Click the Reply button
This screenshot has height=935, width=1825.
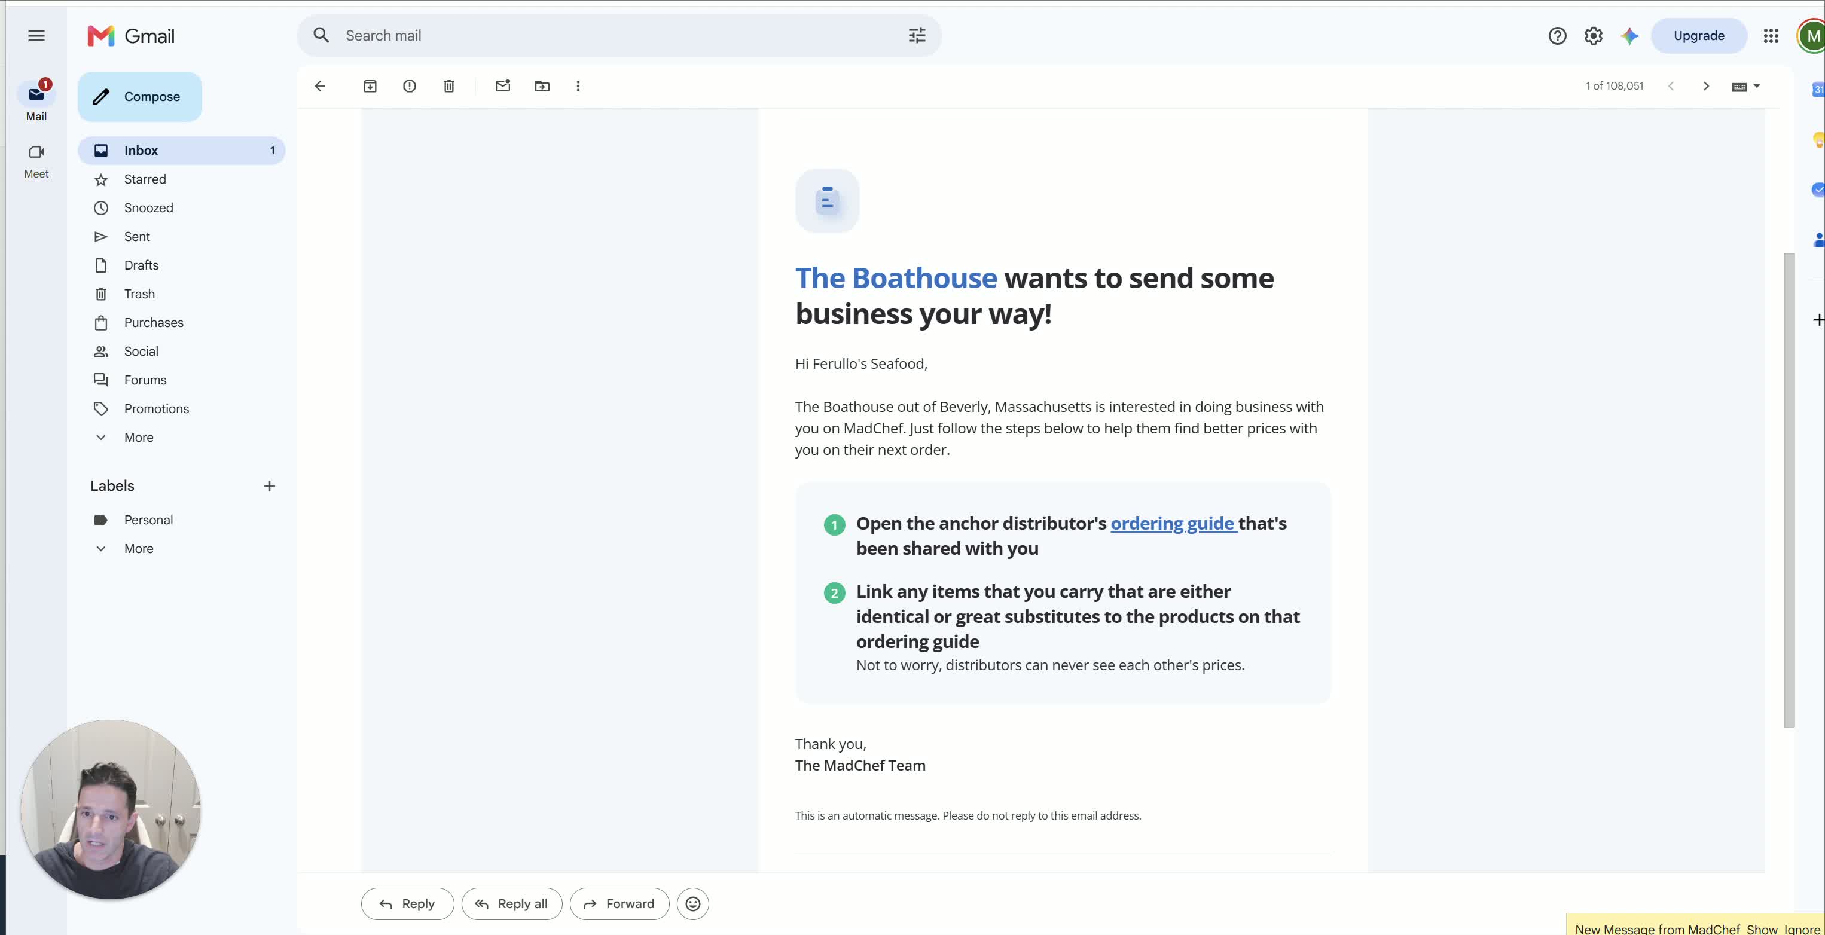pos(407,903)
